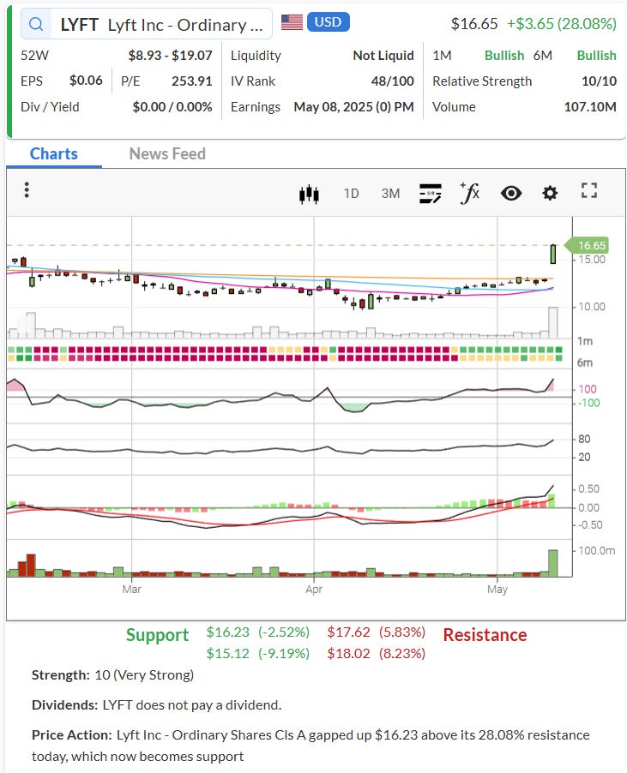Viewport: 627px width, 773px height.
Task: Click the tall volume bar in May
Action: coord(553,563)
